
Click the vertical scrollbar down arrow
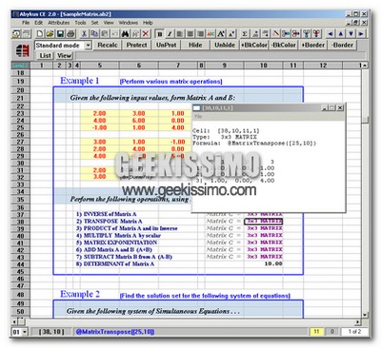coord(365,315)
